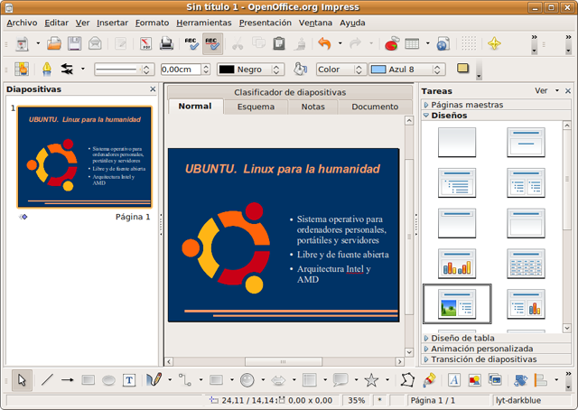The image size is (578, 410).
Task: Toggle the Shadow button in line toolbar
Action: [x=463, y=69]
